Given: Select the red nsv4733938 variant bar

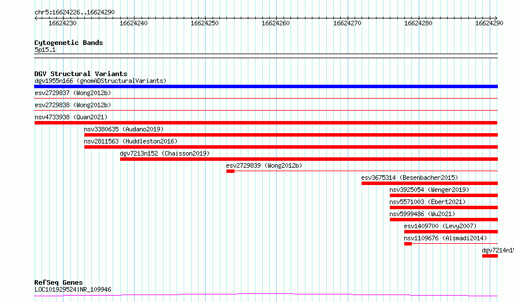Looking at the screenshot, I should click(x=266, y=123).
